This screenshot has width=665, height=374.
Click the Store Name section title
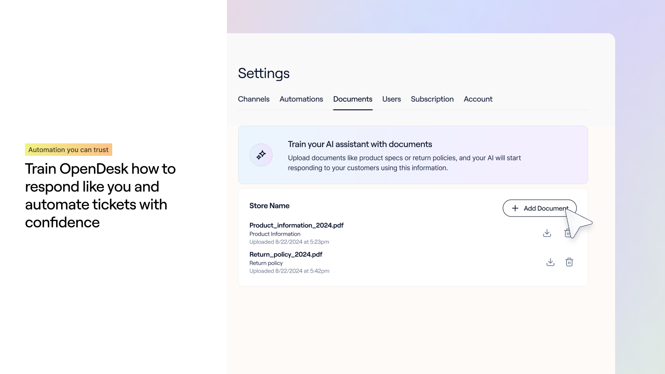pos(269,206)
